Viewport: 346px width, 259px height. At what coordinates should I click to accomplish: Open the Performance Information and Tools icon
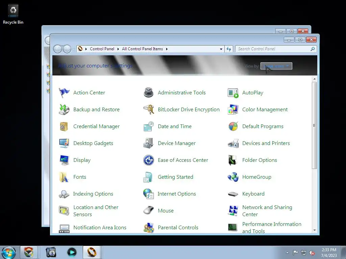point(233,228)
